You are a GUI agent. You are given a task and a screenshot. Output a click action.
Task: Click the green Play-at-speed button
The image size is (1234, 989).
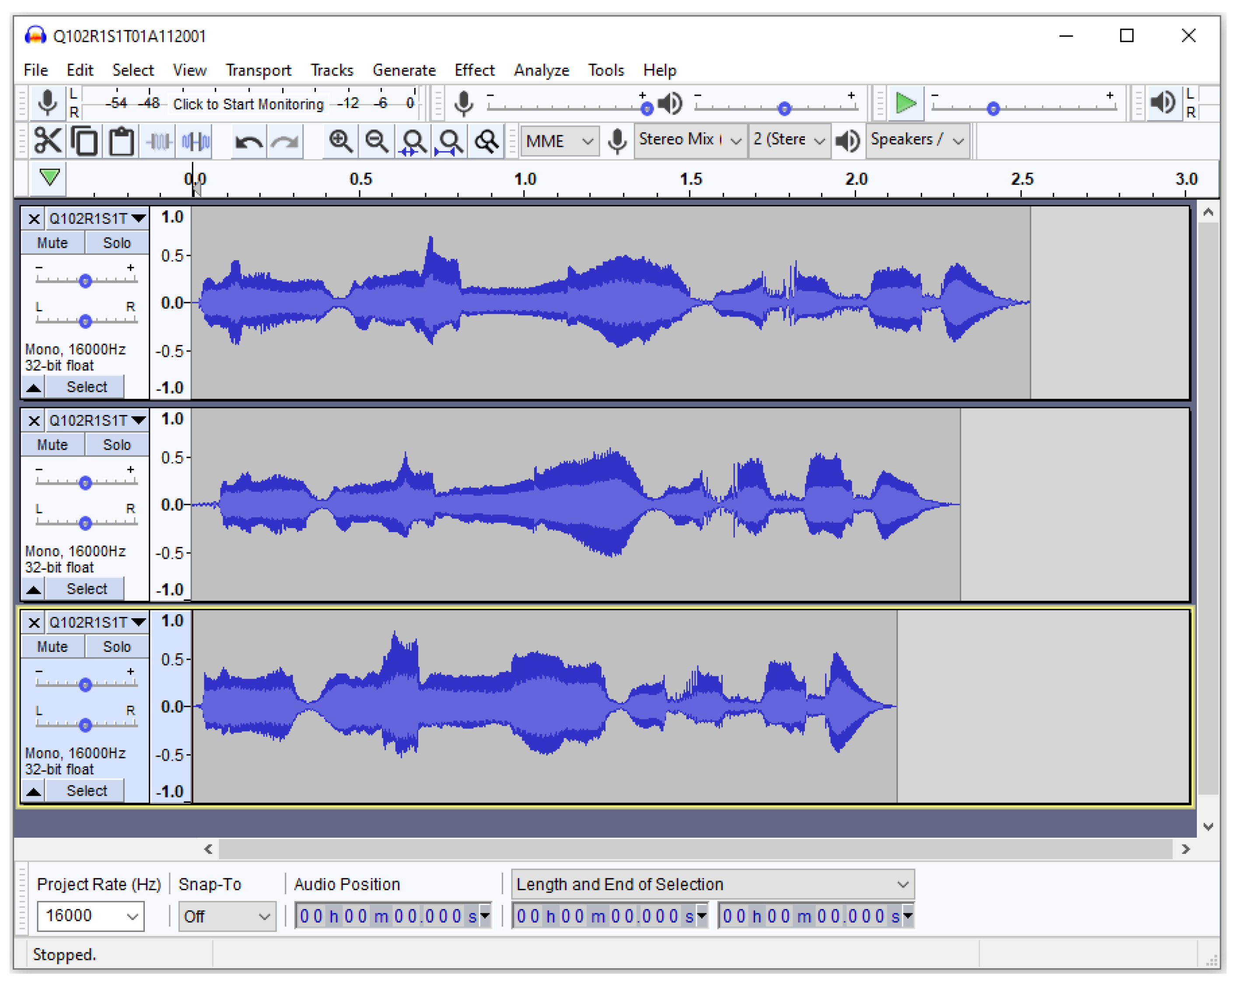click(x=905, y=104)
